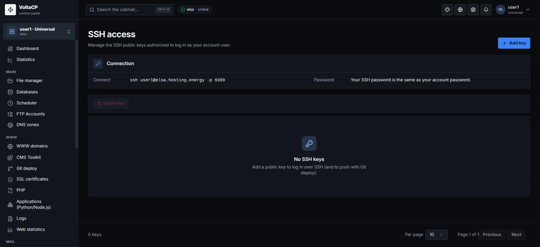Focus the Search the cabinet field
540x247 pixels.
pos(130,10)
